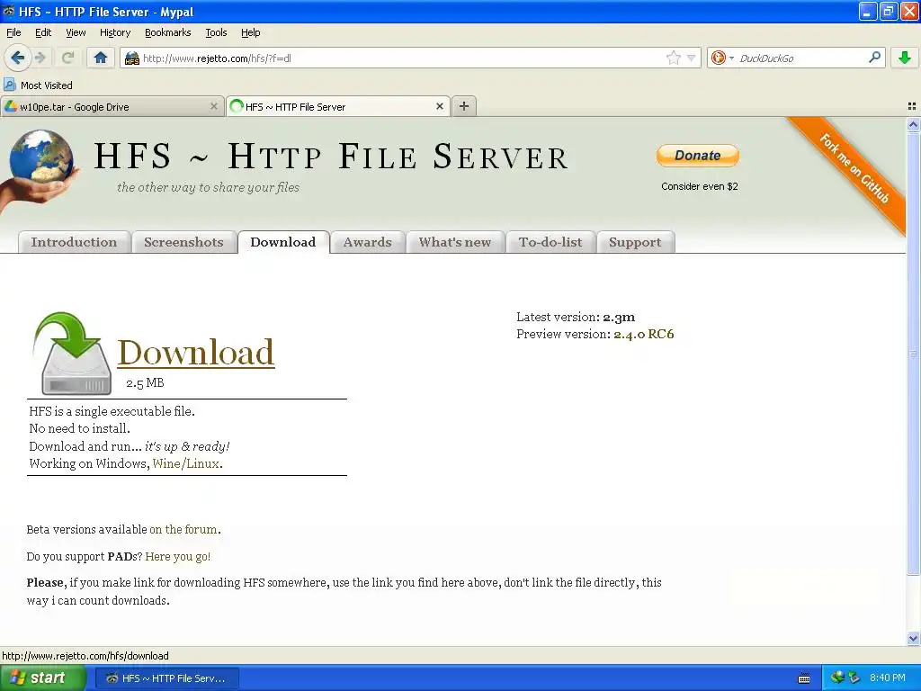Click the HFS taskbar window button
This screenshot has height=691, width=921.
[x=166, y=678]
